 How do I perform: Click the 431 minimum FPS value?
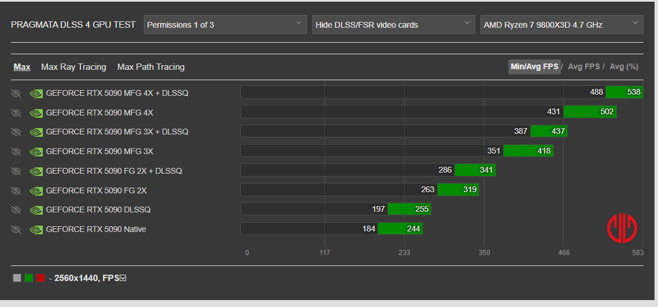(x=553, y=112)
